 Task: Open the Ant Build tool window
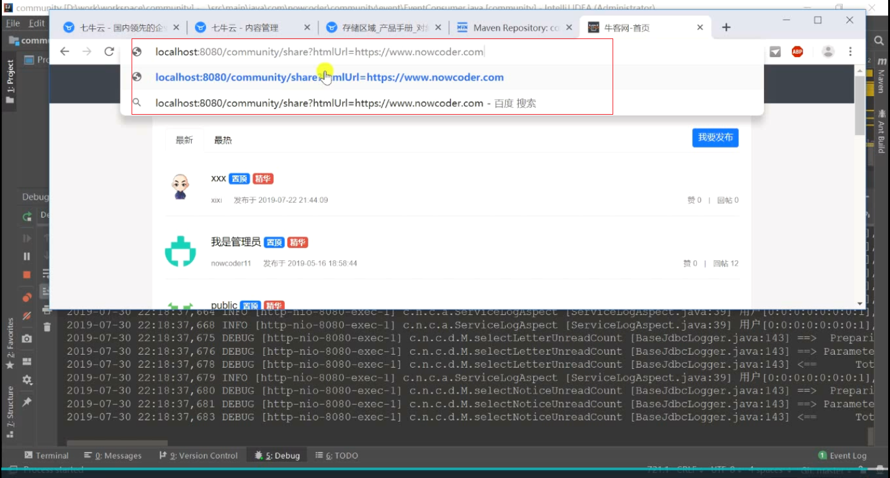(x=881, y=131)
